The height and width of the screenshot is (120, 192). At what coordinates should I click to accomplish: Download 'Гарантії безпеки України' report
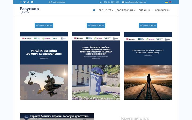96,26
